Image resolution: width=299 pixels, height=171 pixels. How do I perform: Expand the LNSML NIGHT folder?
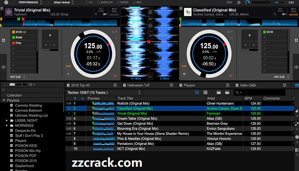pyautogui.click(x=7, y=121)
